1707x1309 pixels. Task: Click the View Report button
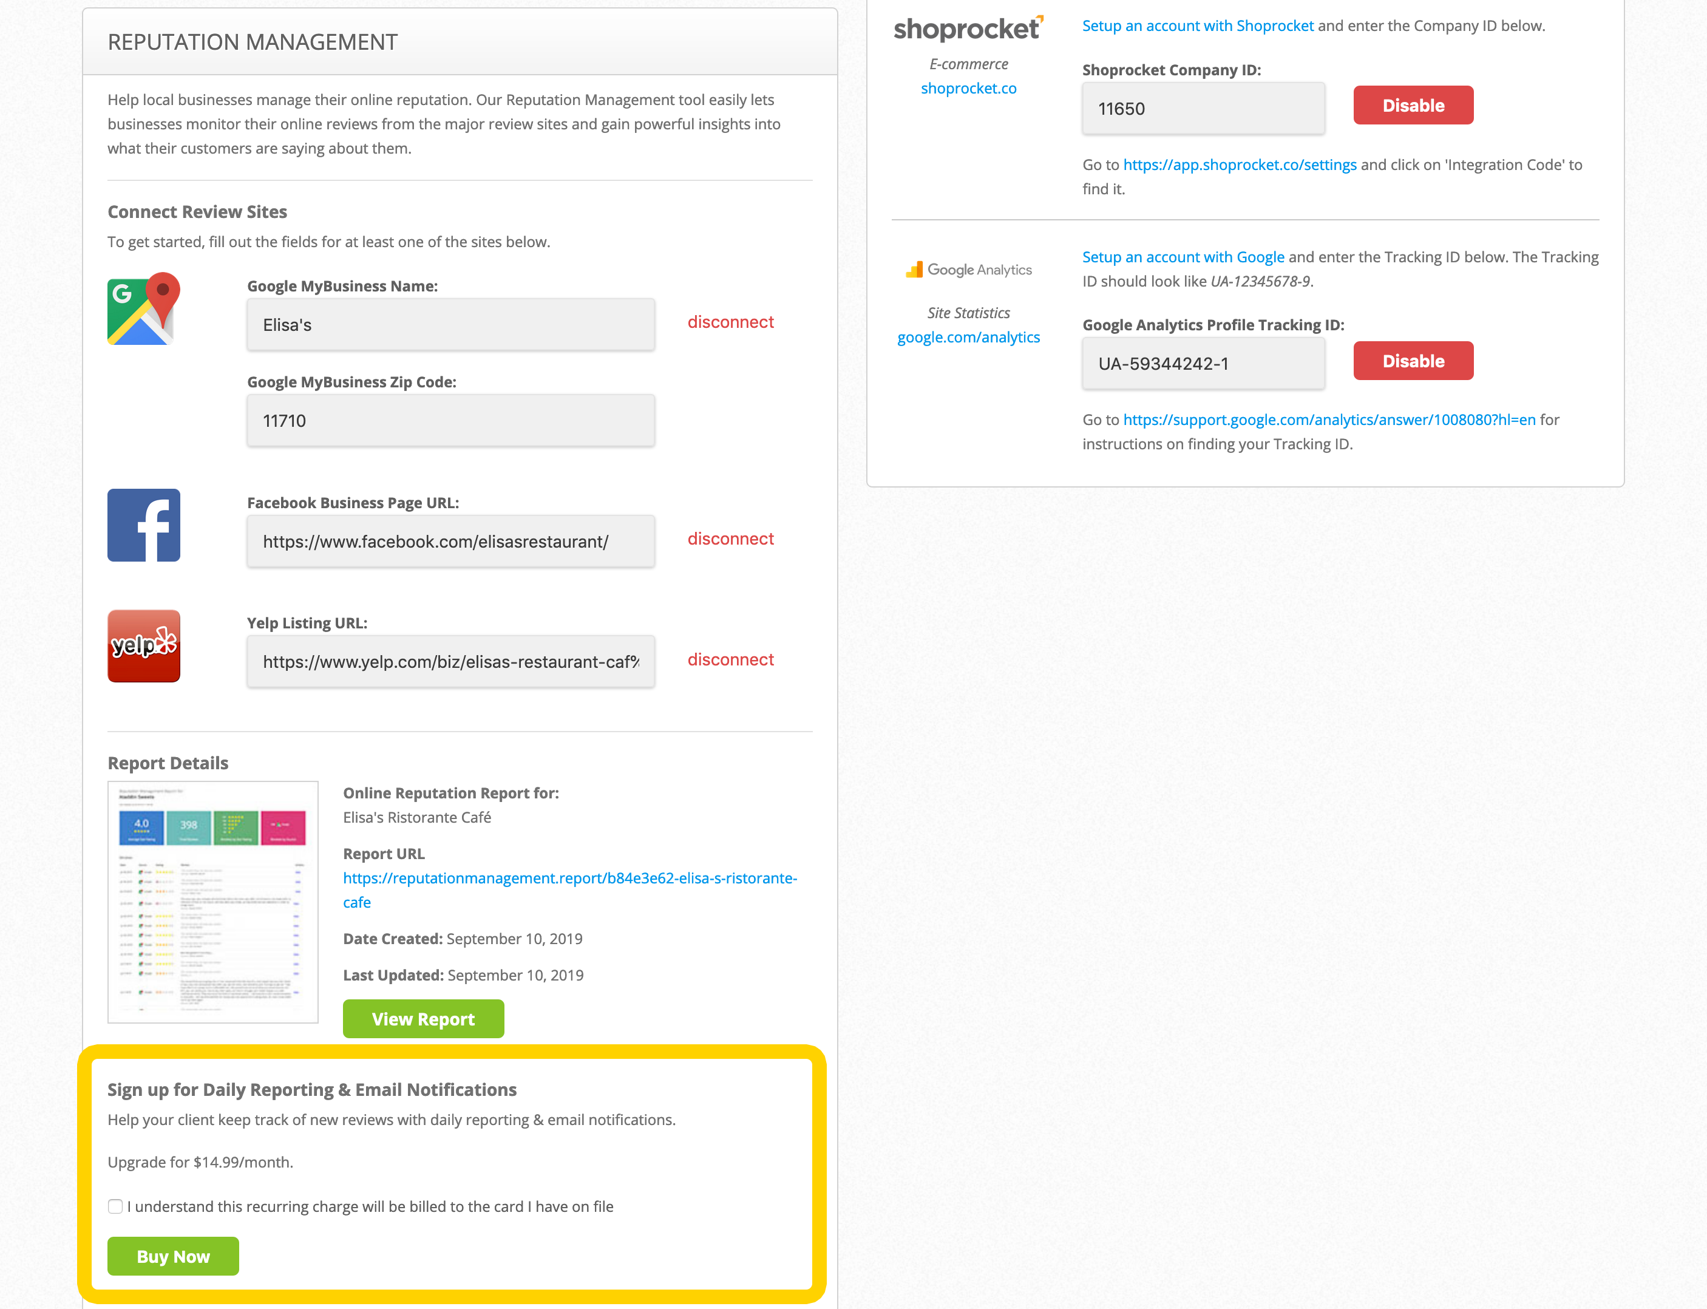[423, 1018]
